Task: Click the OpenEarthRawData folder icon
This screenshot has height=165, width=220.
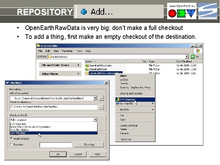Action: click(87, 65)
